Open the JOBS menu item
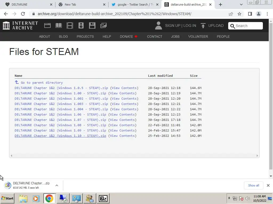273x204 pixels. [x=175, y=37]
